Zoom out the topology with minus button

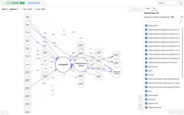(x=140, y=108)
